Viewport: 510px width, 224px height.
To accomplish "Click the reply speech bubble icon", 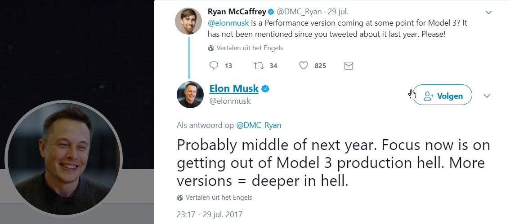I will [x=214, y=66].
